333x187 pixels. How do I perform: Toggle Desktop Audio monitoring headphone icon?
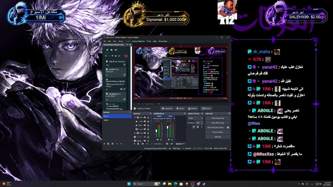tap(161, 140)
